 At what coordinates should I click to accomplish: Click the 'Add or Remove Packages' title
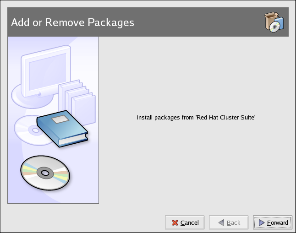73,22
